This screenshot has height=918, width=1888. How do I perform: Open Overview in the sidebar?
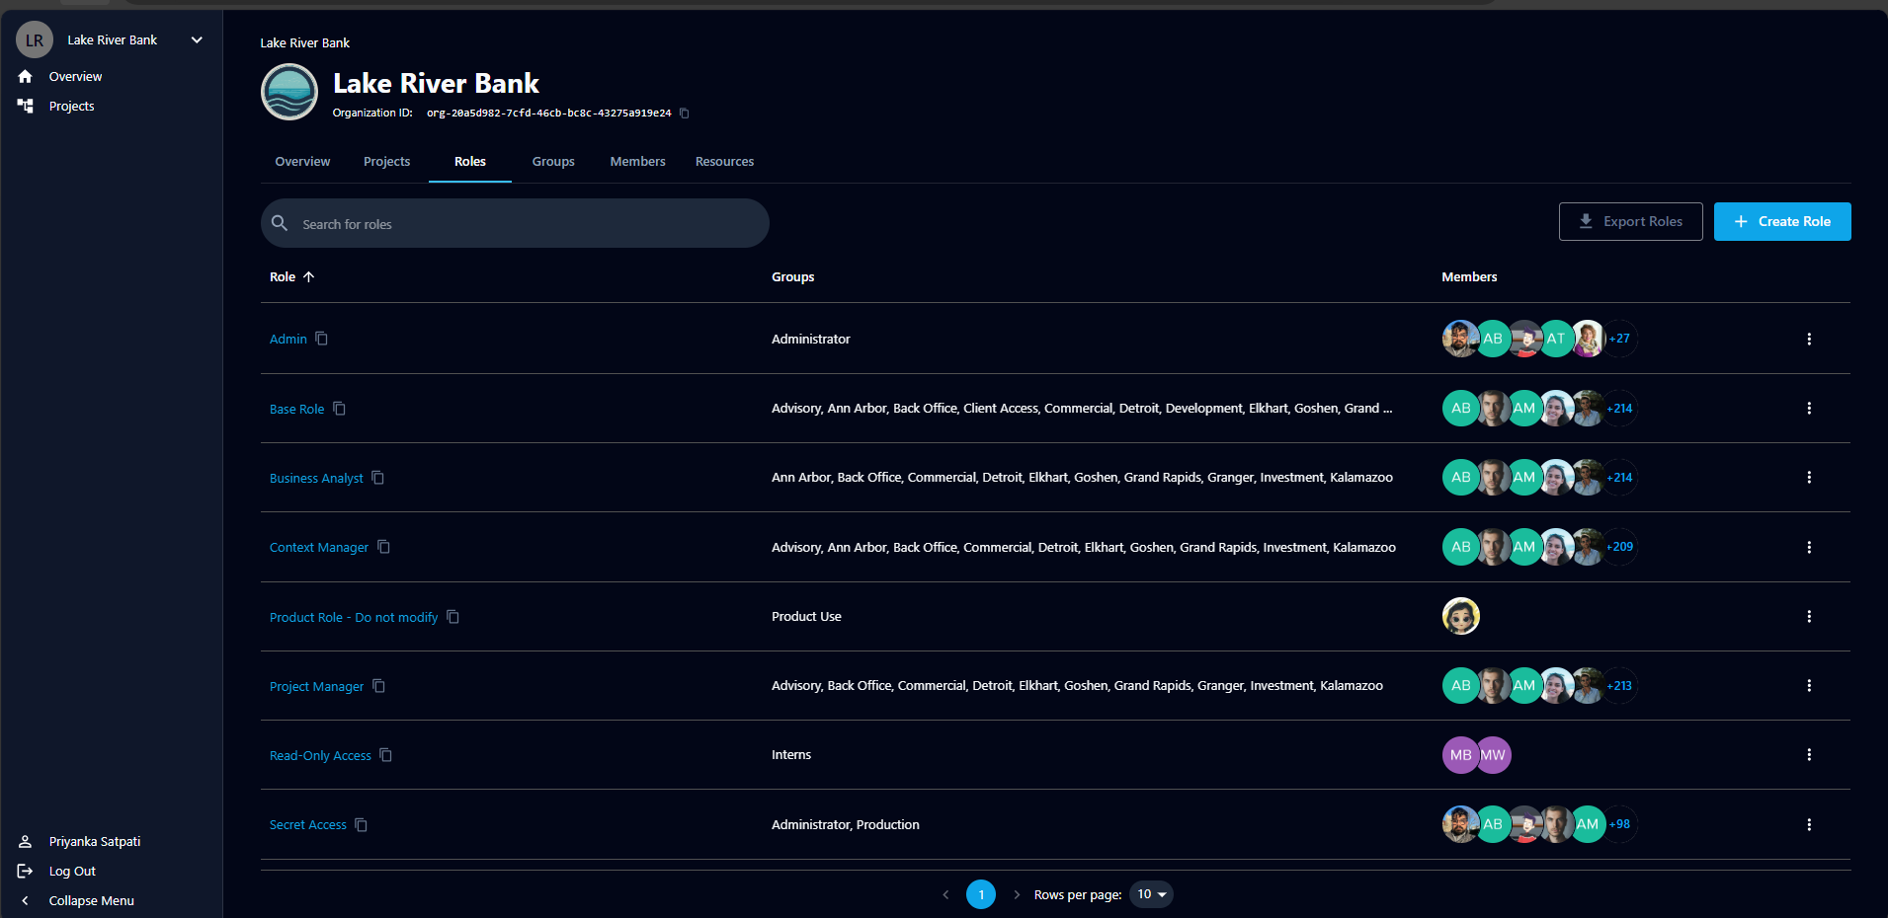click(75, 76)
